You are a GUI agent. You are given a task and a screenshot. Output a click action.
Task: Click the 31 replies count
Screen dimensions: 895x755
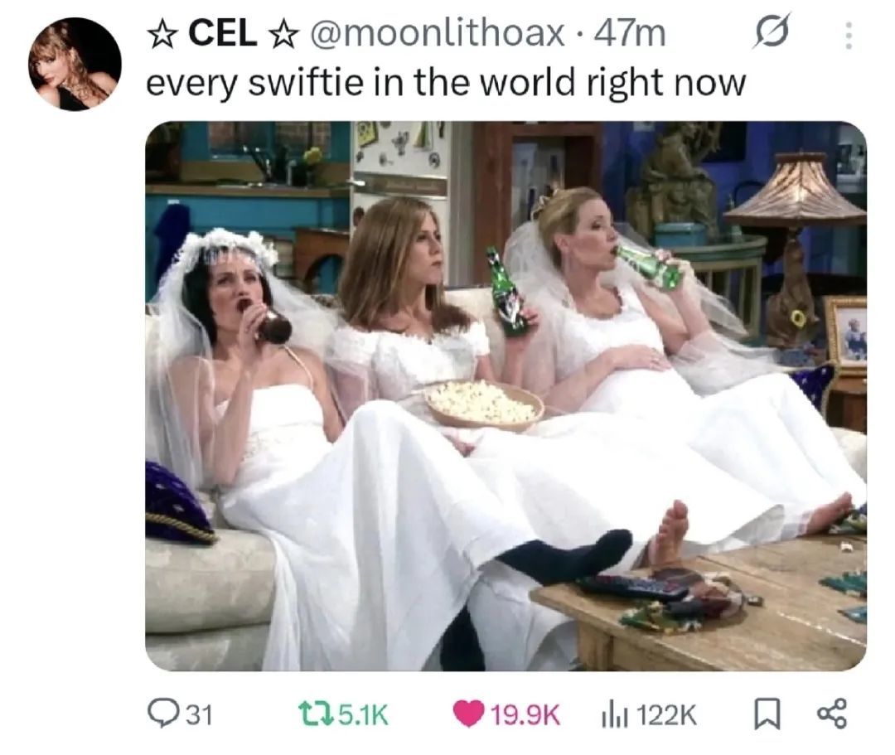point(199,714)
